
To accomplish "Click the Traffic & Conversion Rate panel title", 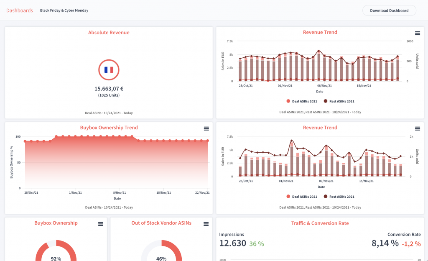I will click(x=320, y=223).
